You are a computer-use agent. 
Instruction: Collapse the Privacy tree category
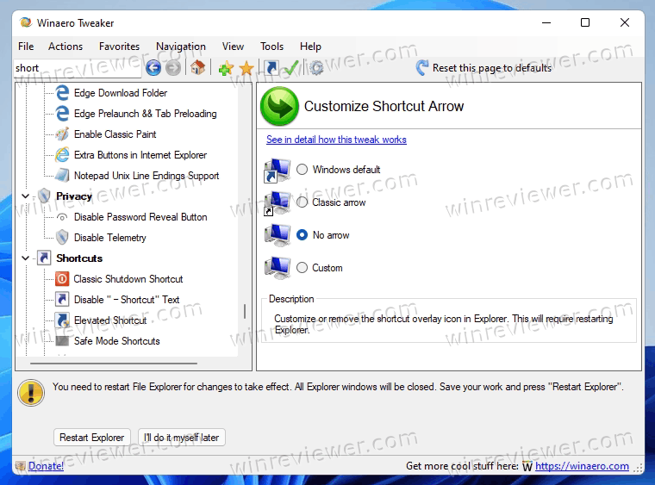point(26,196)
